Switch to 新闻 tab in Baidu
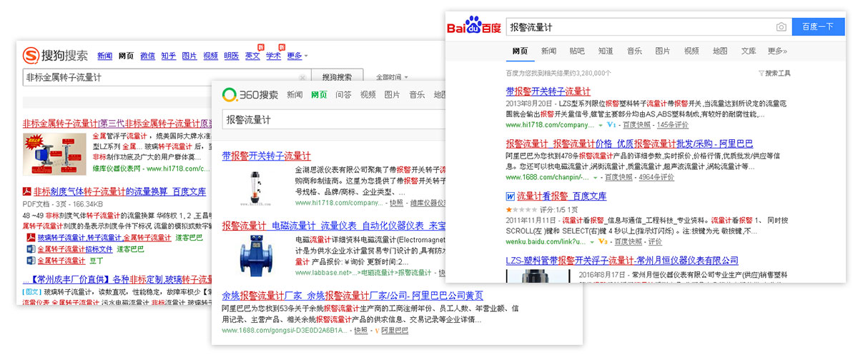This screenshot has height=357, width=858. (548, 51)
